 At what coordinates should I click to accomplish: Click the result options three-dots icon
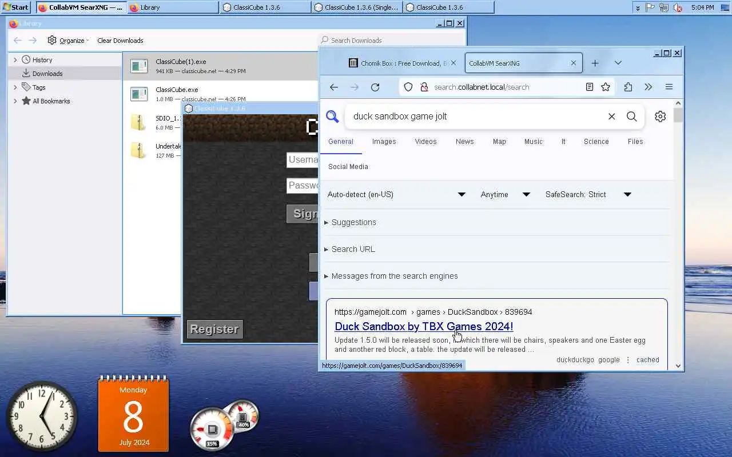coord(628,360)
